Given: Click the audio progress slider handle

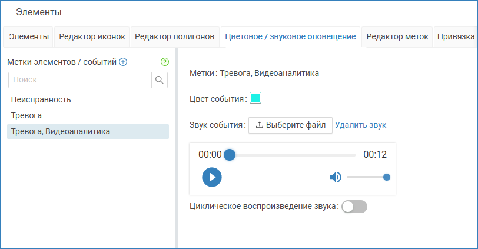Looking at the screenshot, I should click(x=230, y=155).
